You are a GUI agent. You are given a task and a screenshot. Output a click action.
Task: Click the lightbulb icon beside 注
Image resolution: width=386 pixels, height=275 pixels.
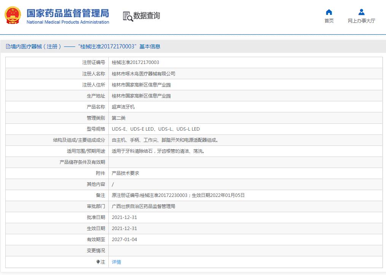pos(98,262)
